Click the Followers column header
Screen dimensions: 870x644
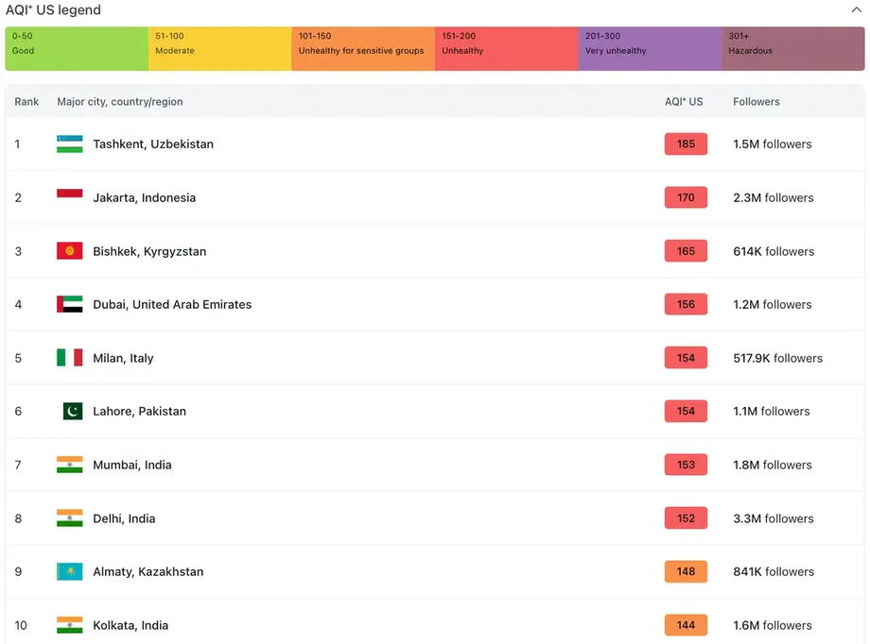(x=757, y=101)
